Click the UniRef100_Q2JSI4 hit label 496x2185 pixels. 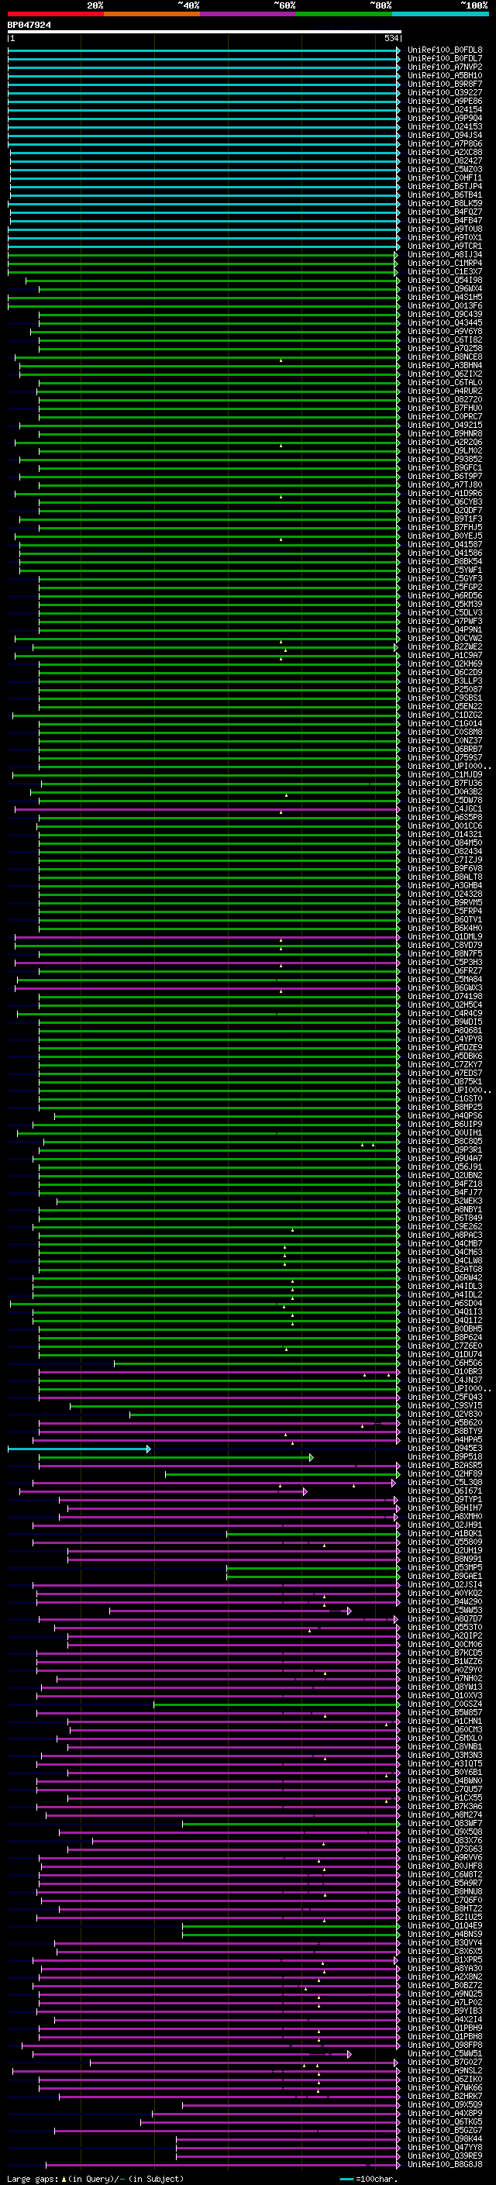coord(444,1584)
